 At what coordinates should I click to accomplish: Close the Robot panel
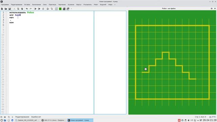click(215, 8)
